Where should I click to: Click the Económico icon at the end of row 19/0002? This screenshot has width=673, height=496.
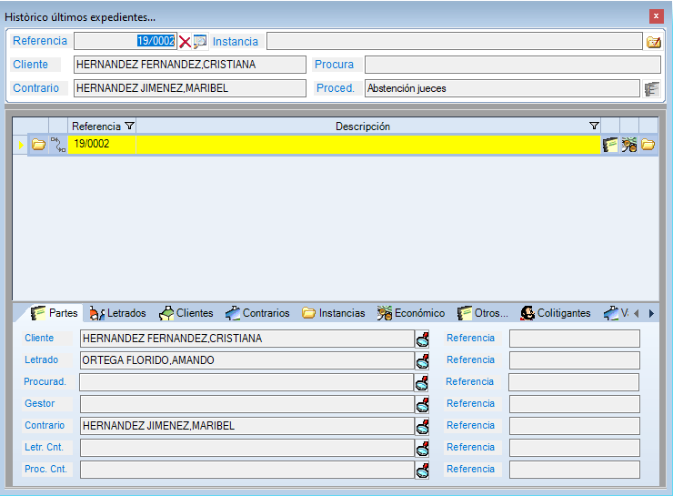pyautogui.click(x=629, y=144)
